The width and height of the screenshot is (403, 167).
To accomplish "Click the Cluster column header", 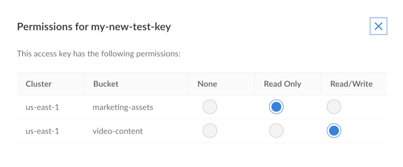I will coord(39,84).
